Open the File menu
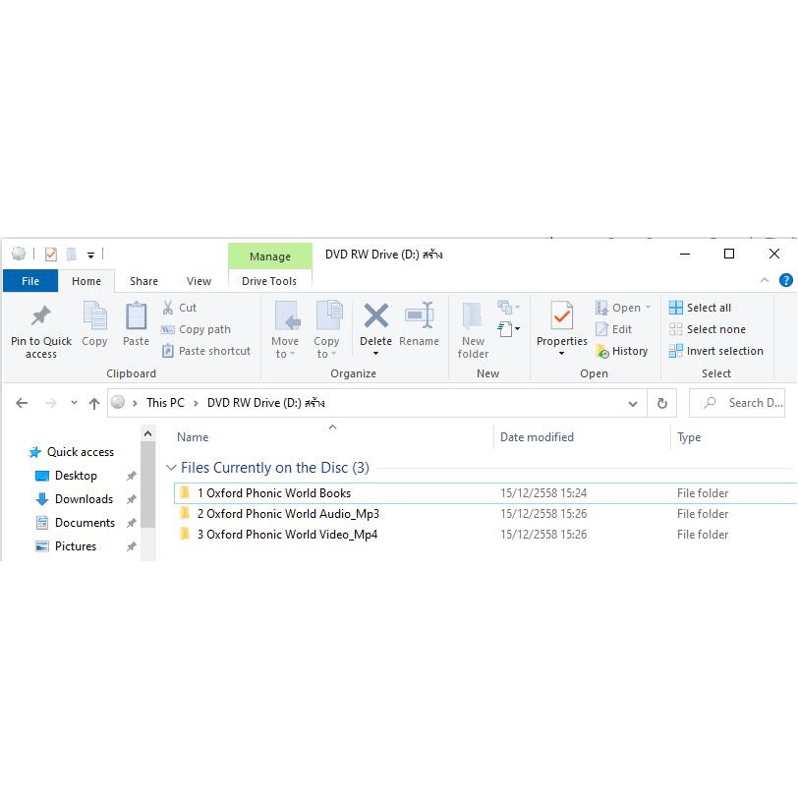The height and width of the screenshot is (798, 798). (x=30, y=281)
